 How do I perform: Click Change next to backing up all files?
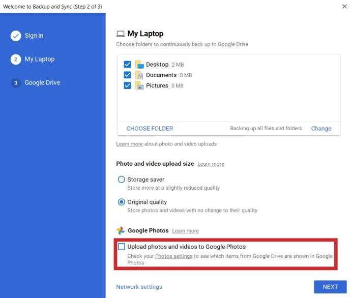321,129
